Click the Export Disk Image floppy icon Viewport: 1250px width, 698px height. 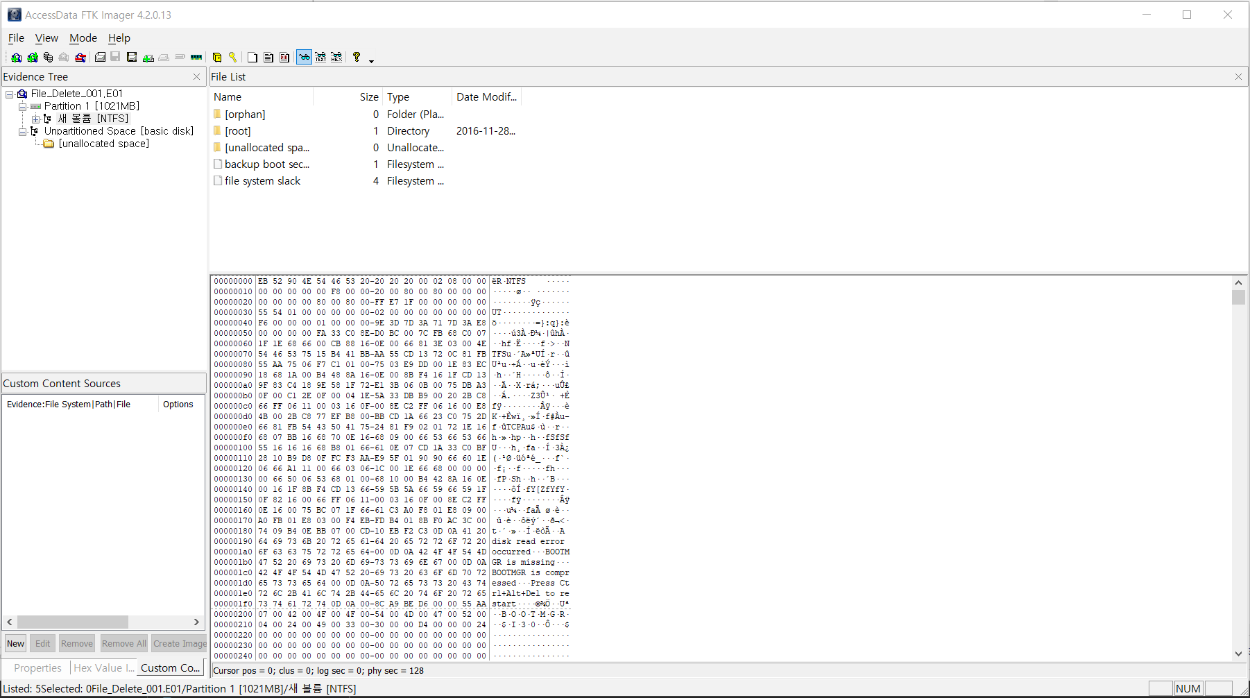coord(116,58)
